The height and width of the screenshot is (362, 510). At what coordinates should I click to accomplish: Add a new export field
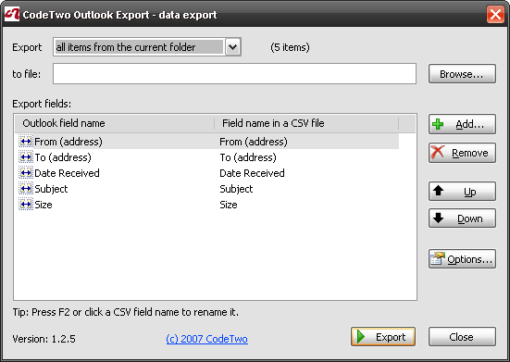[x=462, y=124]
